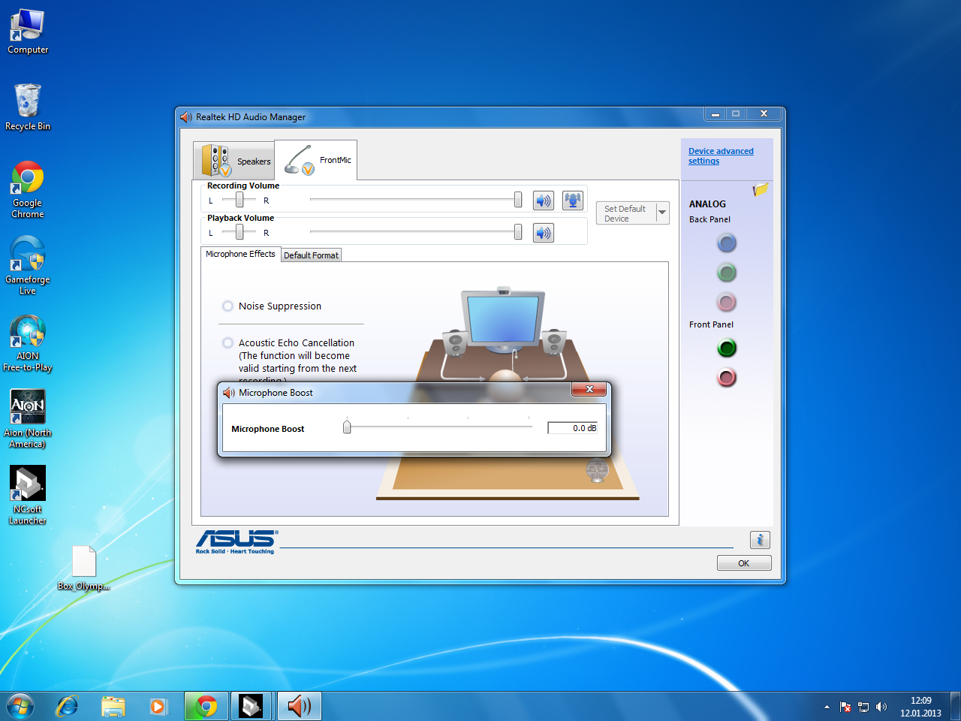
Task: Select the FrontMic tab
Action: point(316,160)
